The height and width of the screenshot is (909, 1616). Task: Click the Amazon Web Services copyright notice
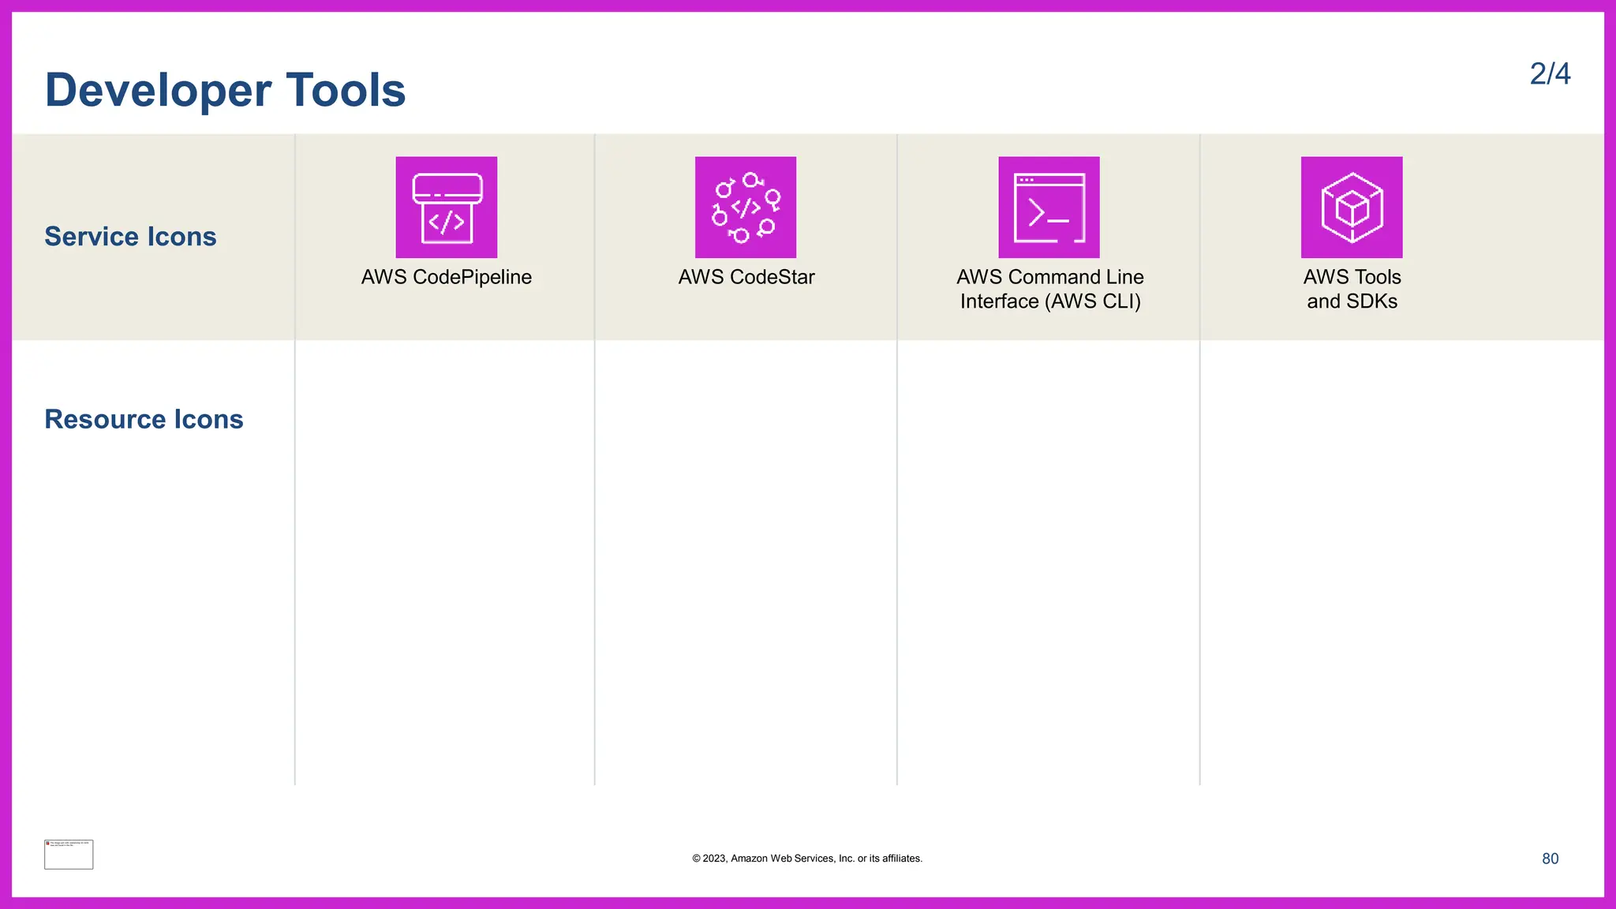click(807, 858)
